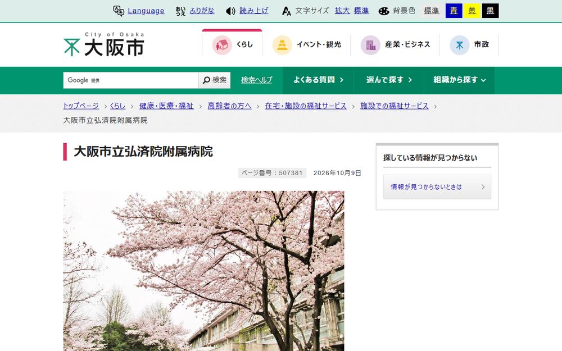Screen dimensions: 562x351
Task: Select the blue 青 background swatch
Action: pyautogui.click(x=454, y=11)
